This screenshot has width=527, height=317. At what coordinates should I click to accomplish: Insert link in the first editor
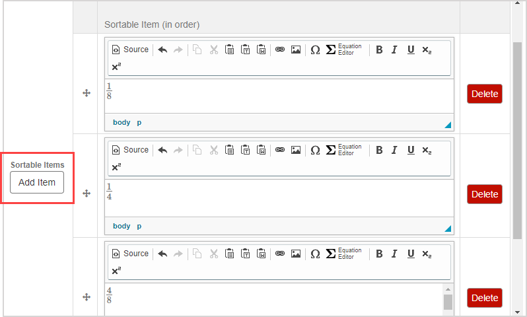pyautogui.click(x=280, y=50)
